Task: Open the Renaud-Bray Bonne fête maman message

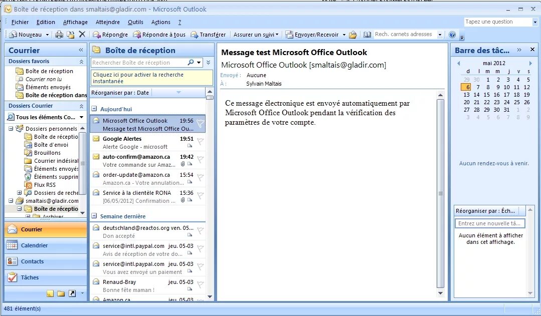Action: (x=148, y=285)
